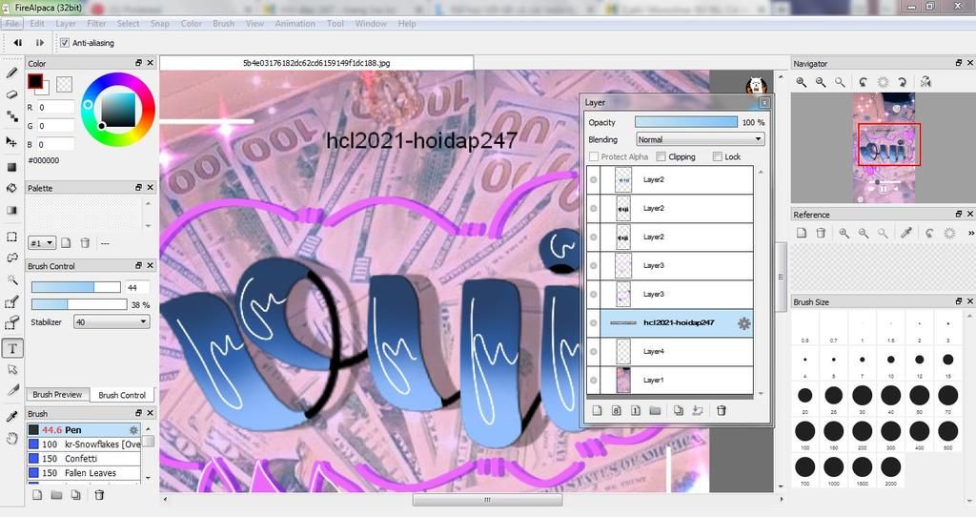Select the Fallen Leaves brush
This screenshot has height=517, width=976.
[x=84, y=473]
